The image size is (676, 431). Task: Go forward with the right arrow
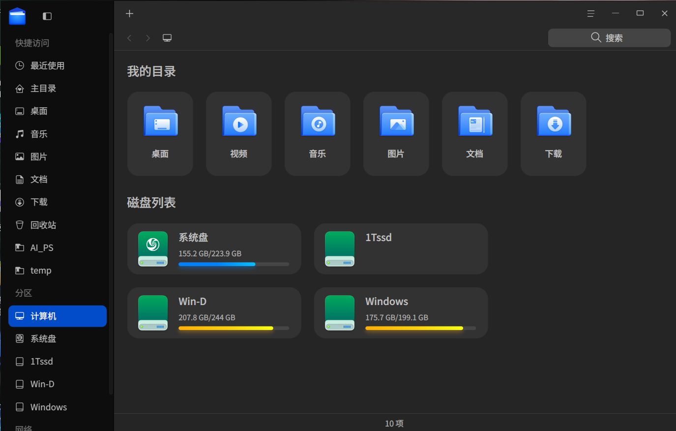[x=148, y=38]
